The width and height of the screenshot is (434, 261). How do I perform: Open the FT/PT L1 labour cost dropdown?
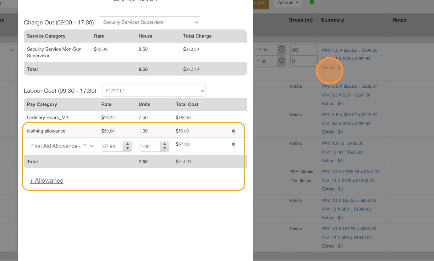pyautogui.click(x=154, y=91)
